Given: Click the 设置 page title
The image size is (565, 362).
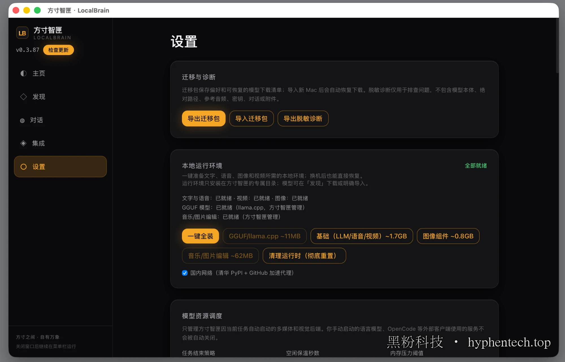Looking at the screenshot, I should (x=184, y=42).
